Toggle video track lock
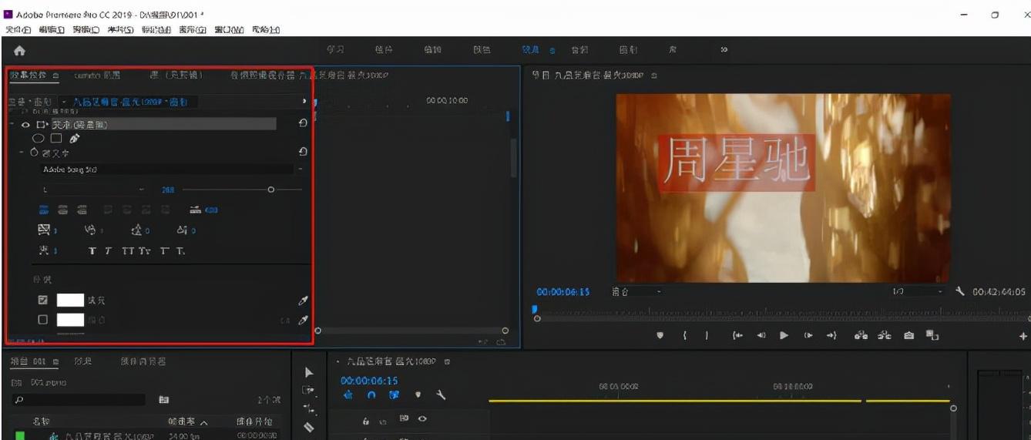 368,422
